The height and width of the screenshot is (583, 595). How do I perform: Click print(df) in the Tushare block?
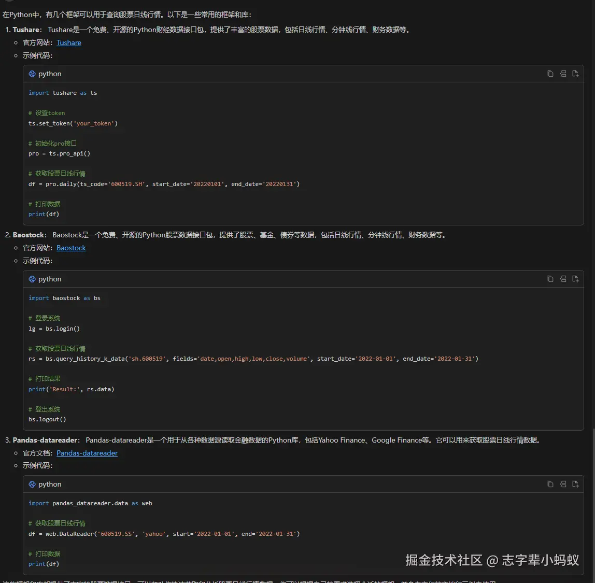44,215
